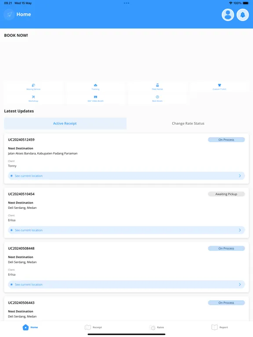253x337 pixels.
Task: Tap the Latest Updates heading
Action: coord(19,111)
